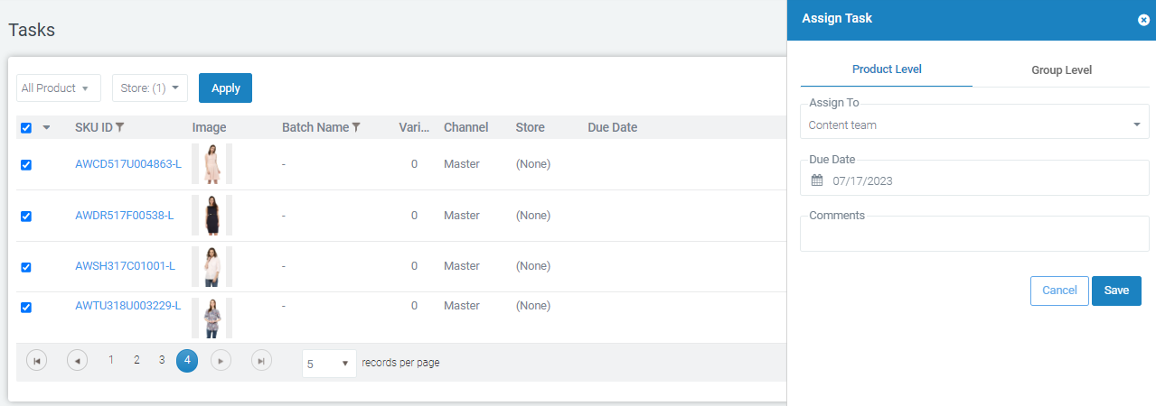Viewport: 1156px width, 406px height.
Task: Go to the previous page of records
Action: (x=78, y=361)
